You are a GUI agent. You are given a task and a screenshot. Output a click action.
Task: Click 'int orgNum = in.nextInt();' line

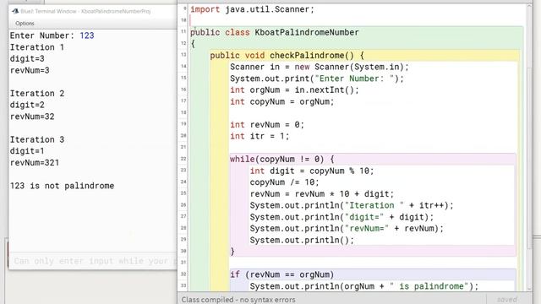click(294, 90)
